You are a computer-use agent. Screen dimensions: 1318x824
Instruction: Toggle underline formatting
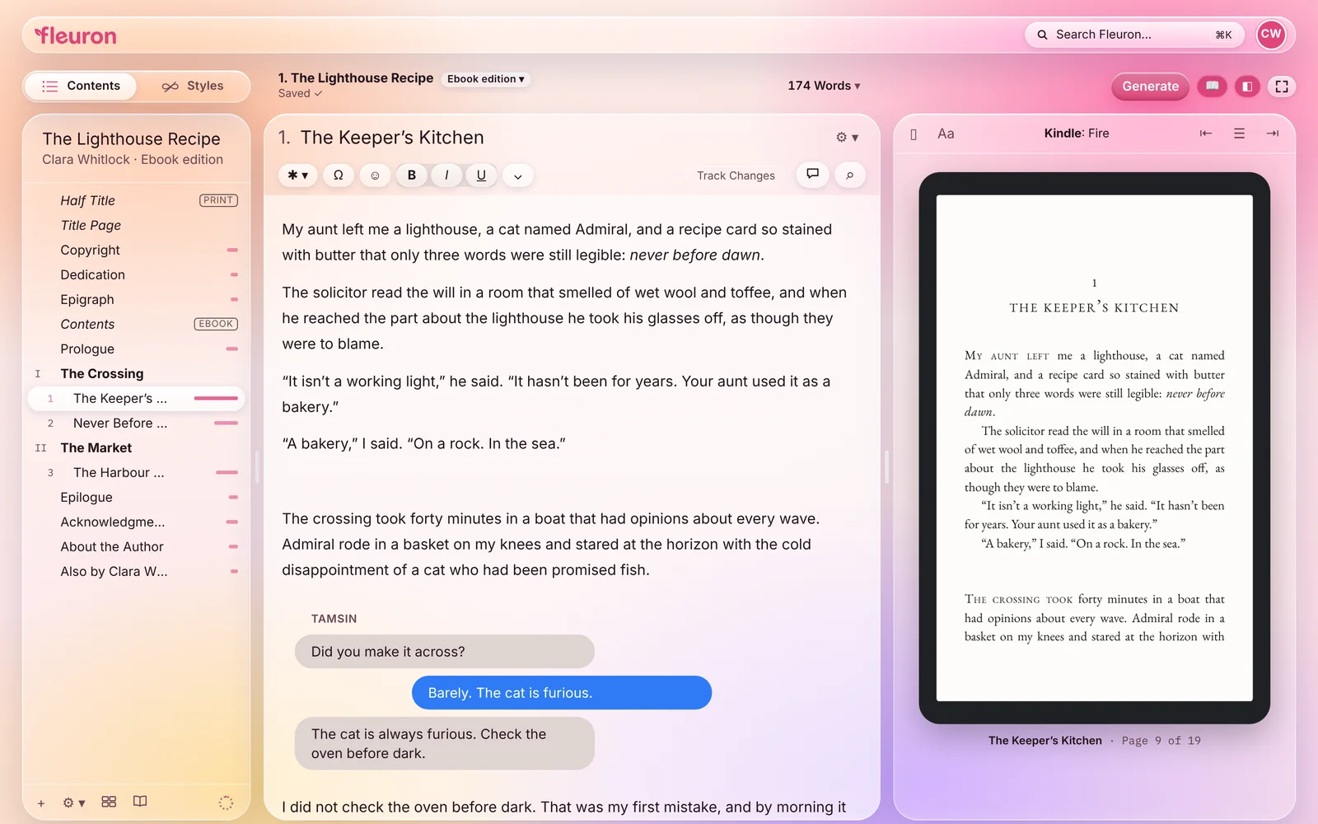481,176
